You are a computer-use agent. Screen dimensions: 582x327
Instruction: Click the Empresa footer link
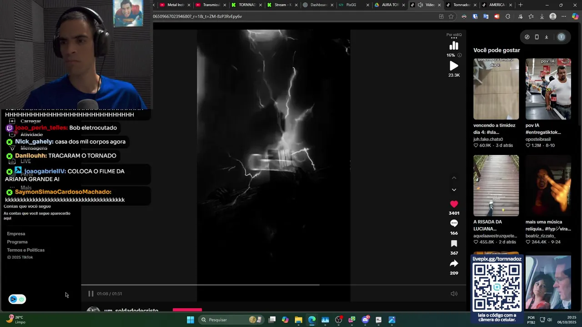point(16,234)
